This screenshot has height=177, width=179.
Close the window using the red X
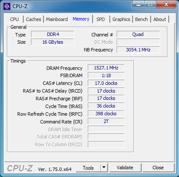tap(166, 5)
